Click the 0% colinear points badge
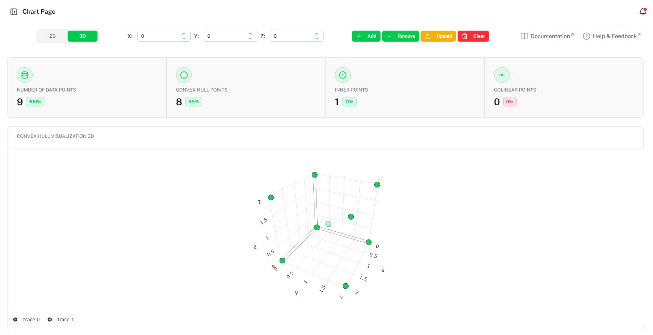Image resolution: width=653 pixels, height=335 pixels. point(510,102)
